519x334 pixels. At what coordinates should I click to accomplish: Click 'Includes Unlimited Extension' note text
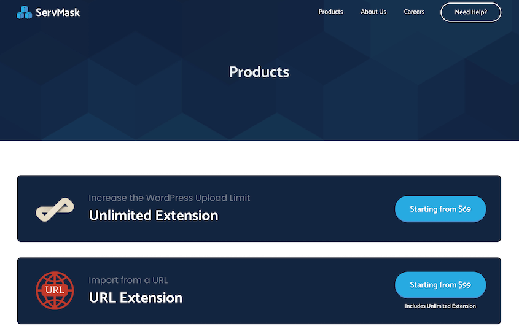(440, 306)
